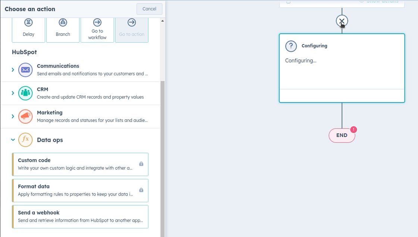Click the CRM contacts icon

point(25,93)
